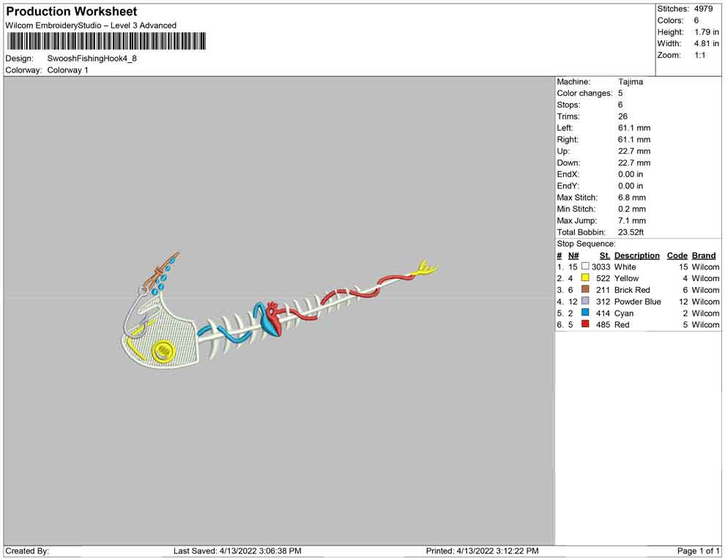
Task: Click the yellow tail fin of design
Action: (x=425, y=268)
